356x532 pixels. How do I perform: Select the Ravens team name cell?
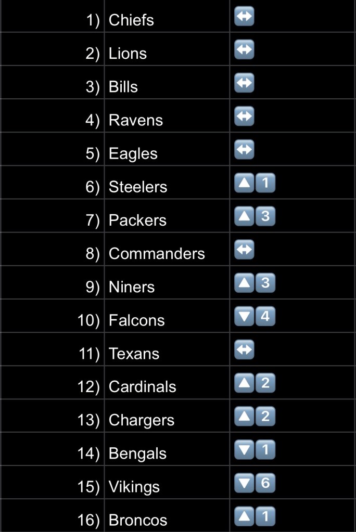click(x=136, y=120)
